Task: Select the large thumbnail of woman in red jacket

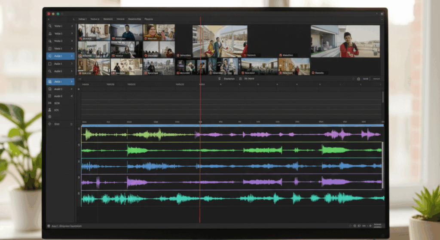Action: (345, 41)
